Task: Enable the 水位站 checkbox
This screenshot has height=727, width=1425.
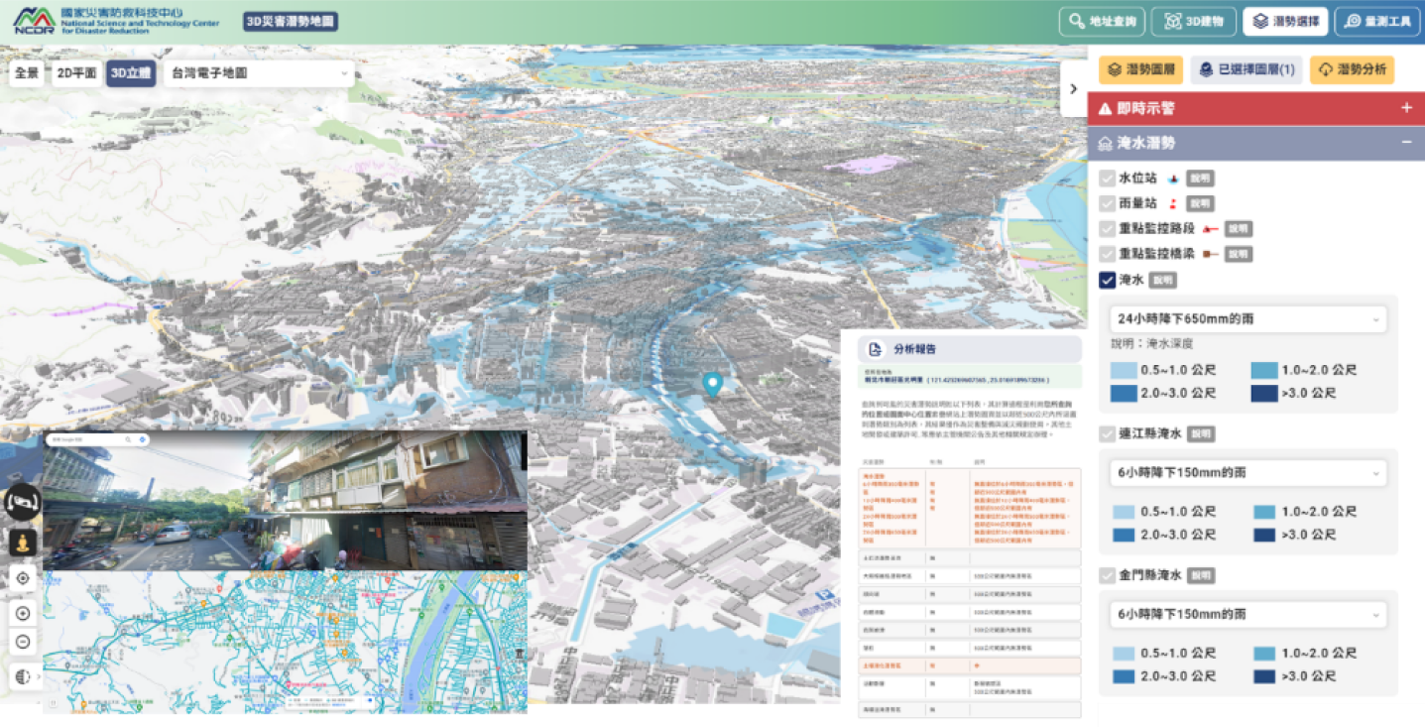Action: pos(1108,179)
